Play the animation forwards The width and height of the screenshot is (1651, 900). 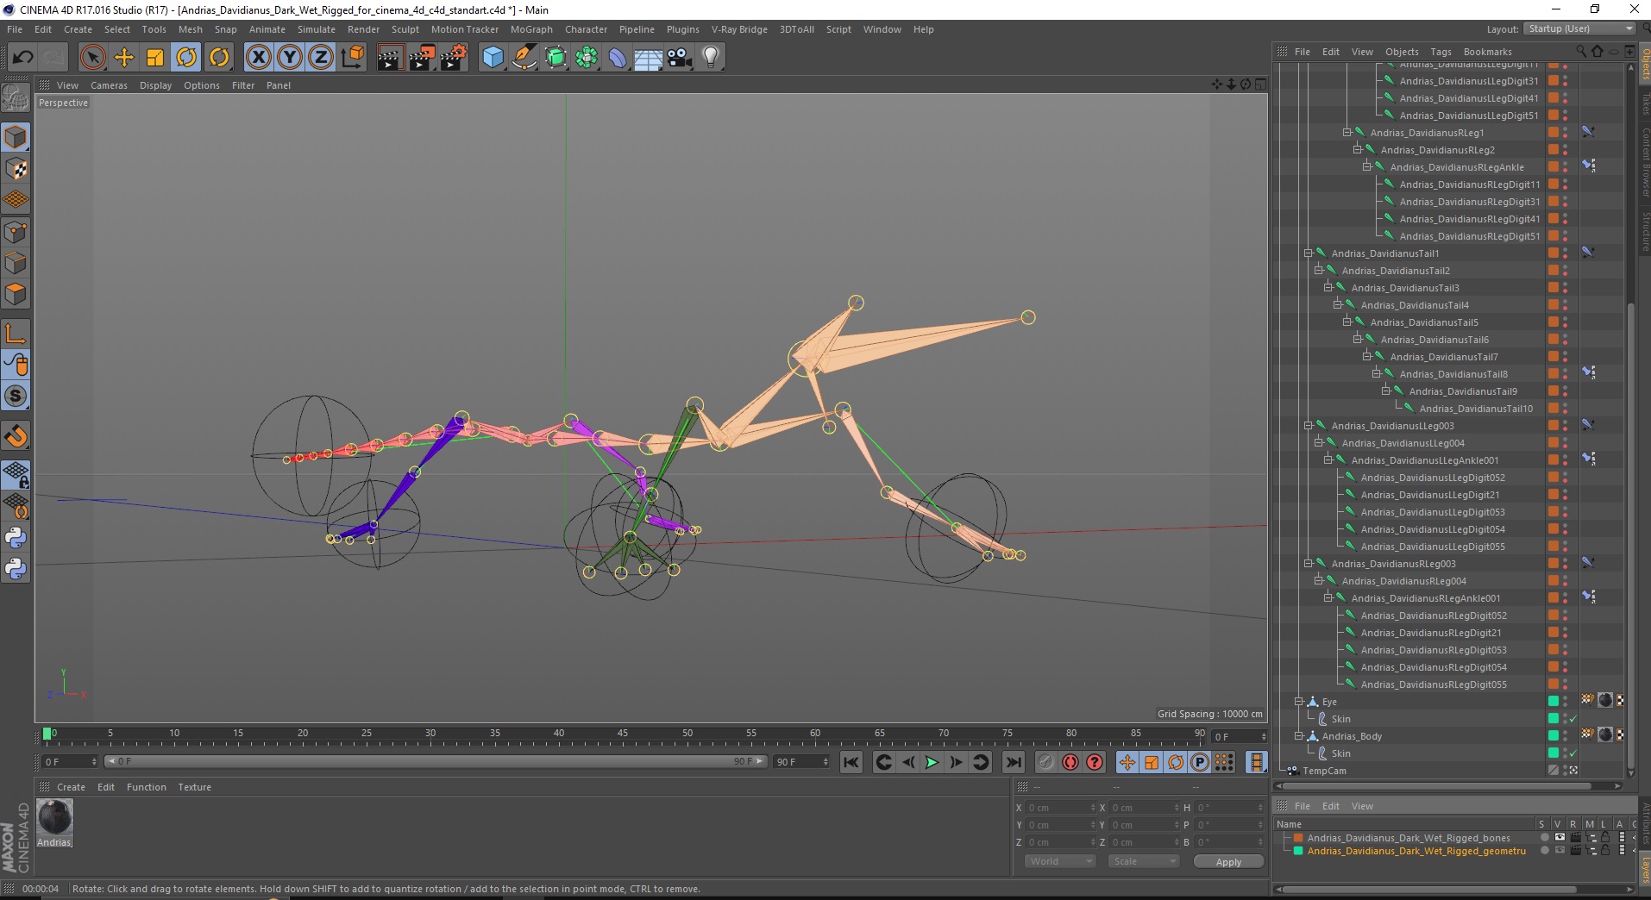(x=932, y=762)
